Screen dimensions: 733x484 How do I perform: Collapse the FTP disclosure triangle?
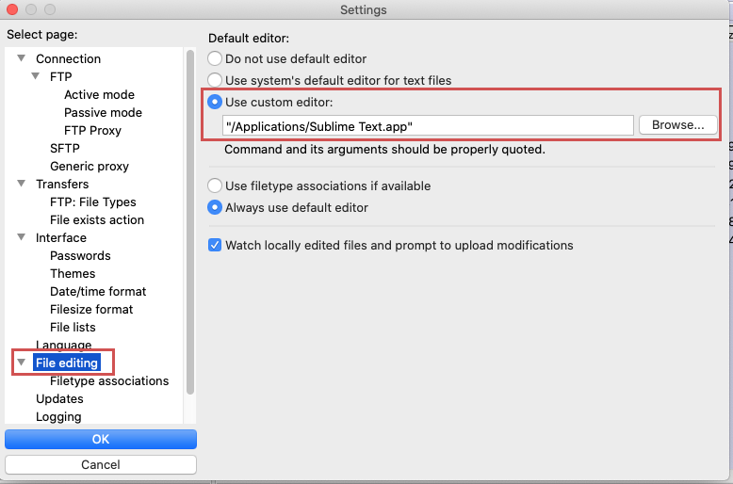pyautogui.click(x=35, y=76)
